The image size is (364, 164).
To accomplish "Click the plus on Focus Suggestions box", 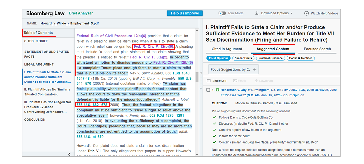I will point(254,69).
